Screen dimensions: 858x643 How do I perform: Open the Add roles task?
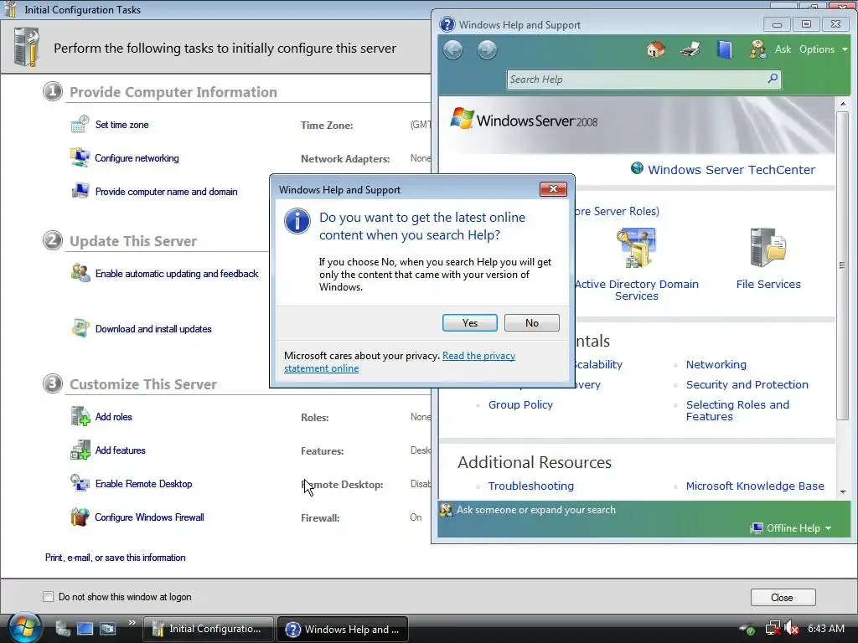(113, 417)
